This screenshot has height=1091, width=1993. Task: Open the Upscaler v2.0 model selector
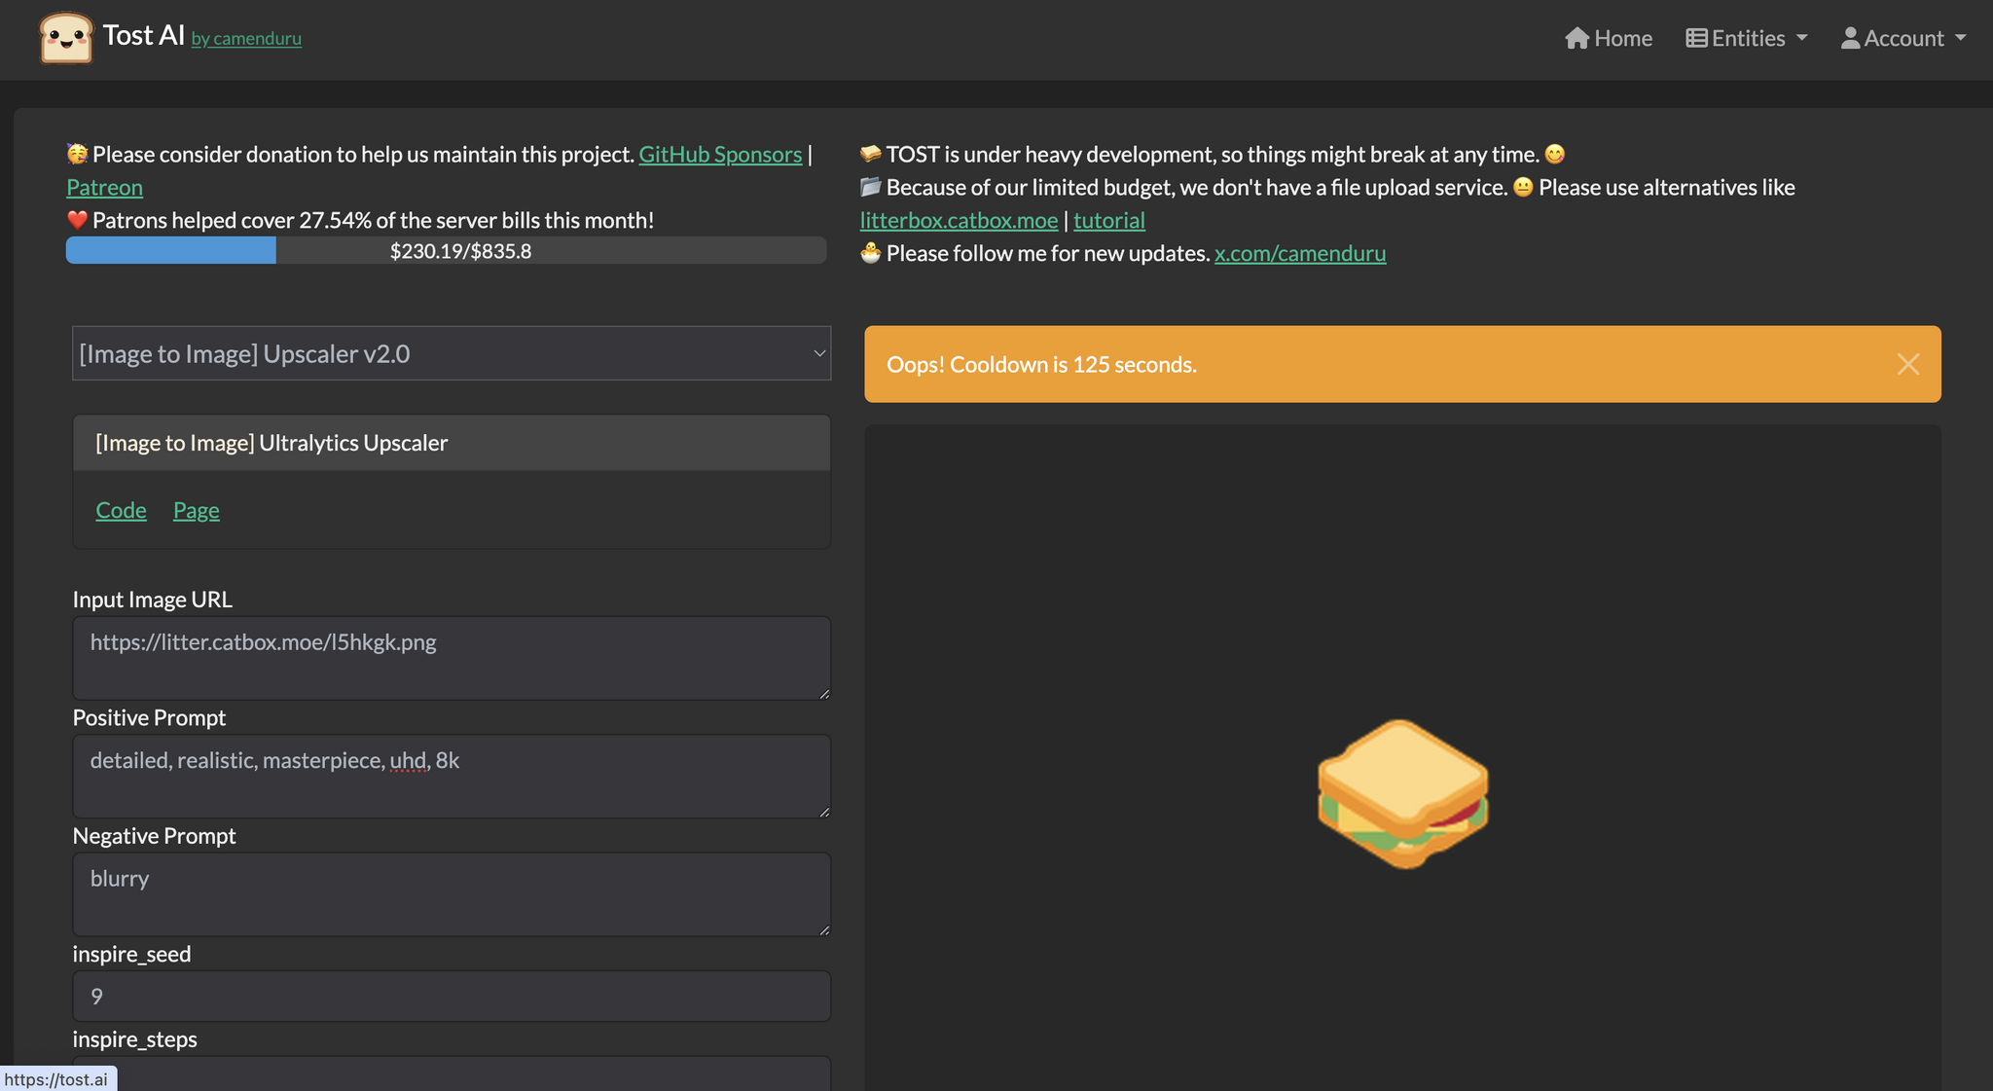point(452,353)
